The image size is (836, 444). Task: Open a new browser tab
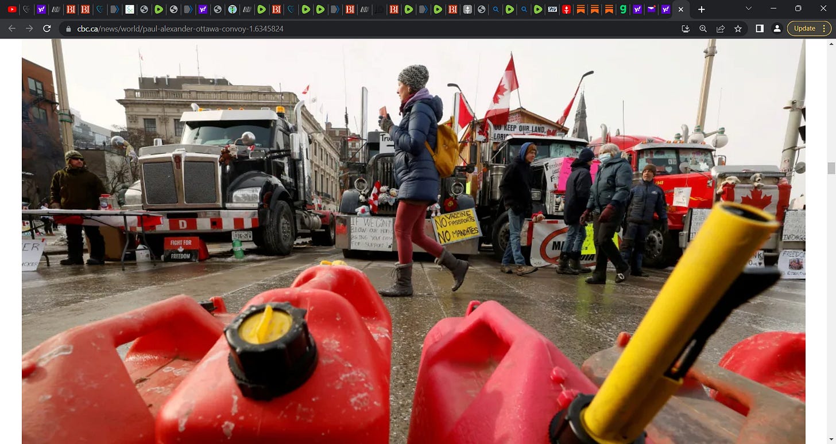pos(701,9)
